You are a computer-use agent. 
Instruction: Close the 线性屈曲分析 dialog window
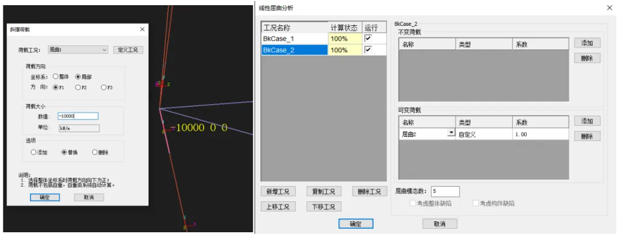point(609,7)
